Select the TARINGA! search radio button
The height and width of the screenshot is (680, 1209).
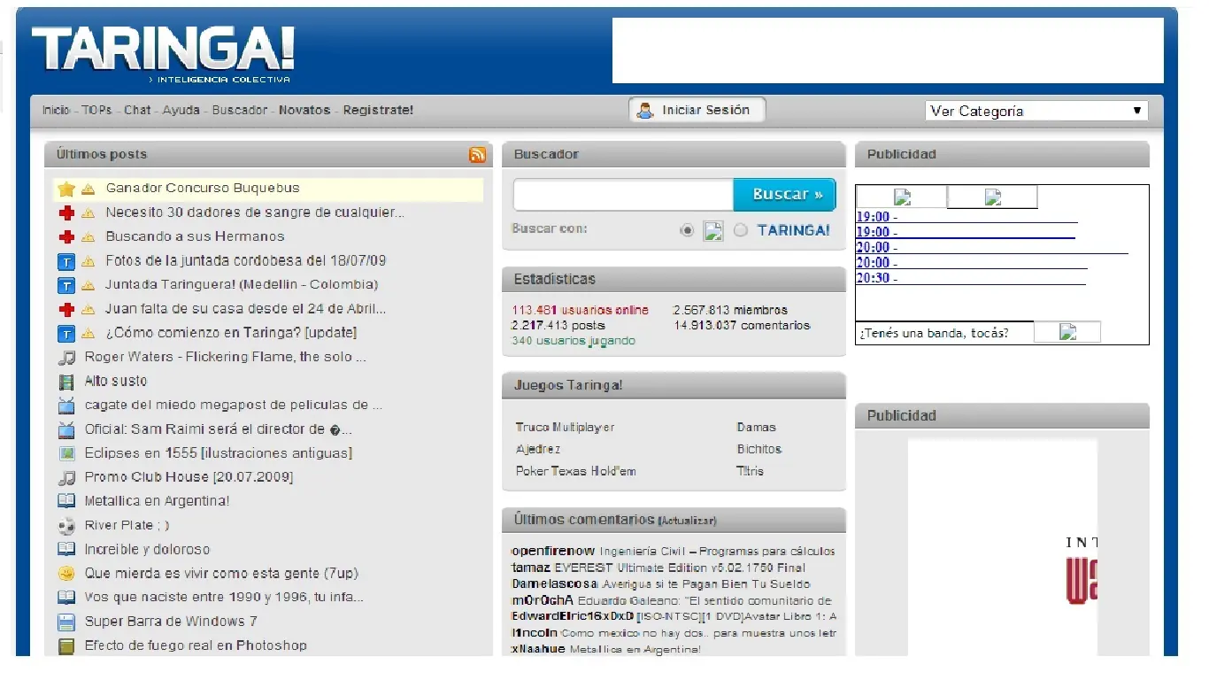click(x=740, y=230)
